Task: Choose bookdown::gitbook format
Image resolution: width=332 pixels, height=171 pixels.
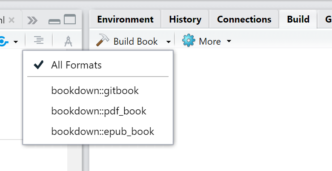Action: click(95, 90)
